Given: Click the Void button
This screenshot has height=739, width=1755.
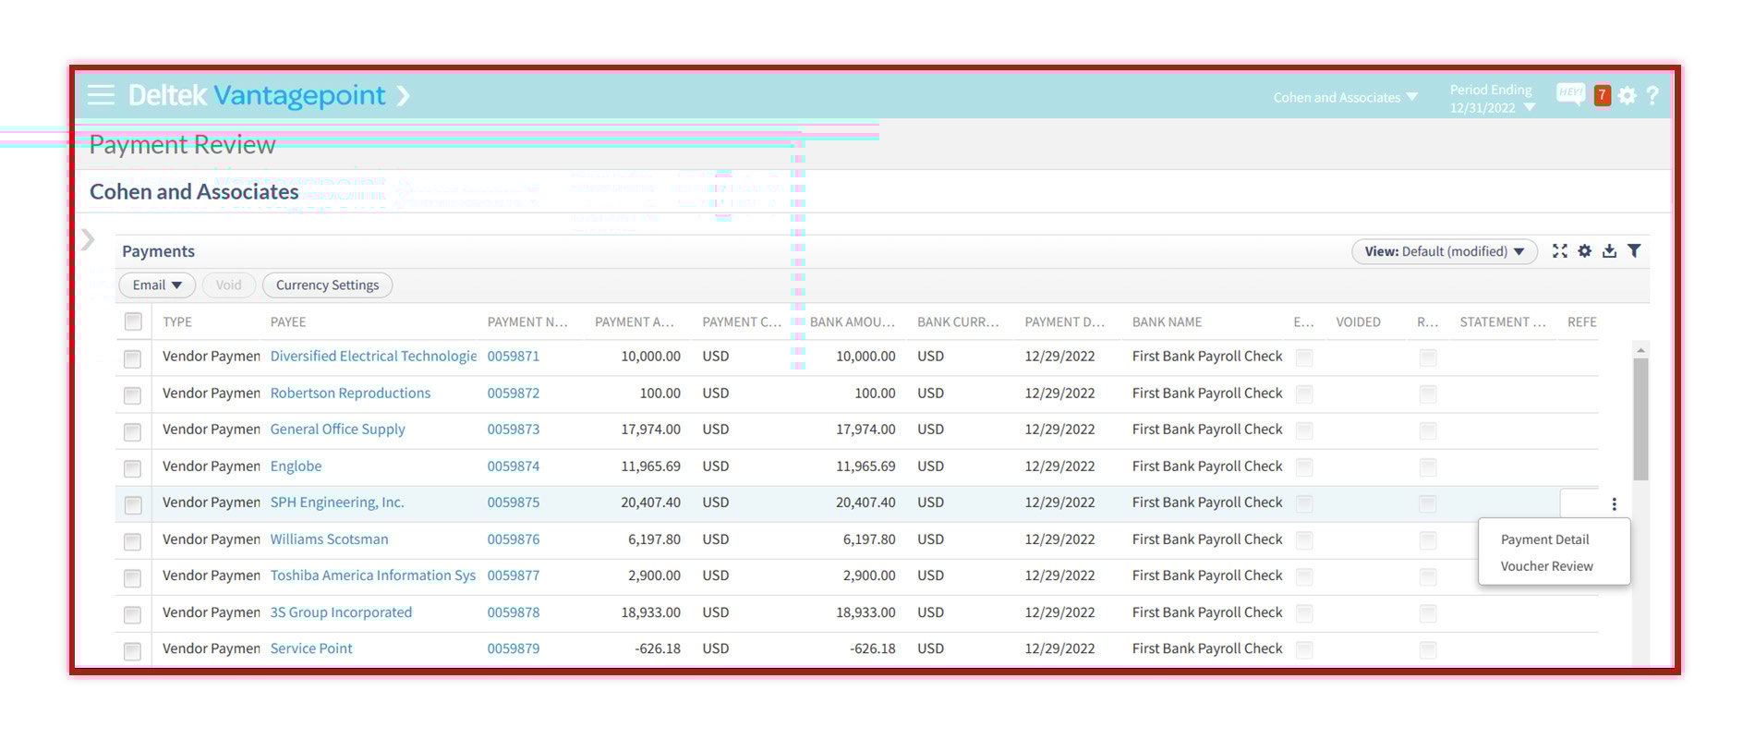Looking at the screenshot, I should [x=228, y=285].
